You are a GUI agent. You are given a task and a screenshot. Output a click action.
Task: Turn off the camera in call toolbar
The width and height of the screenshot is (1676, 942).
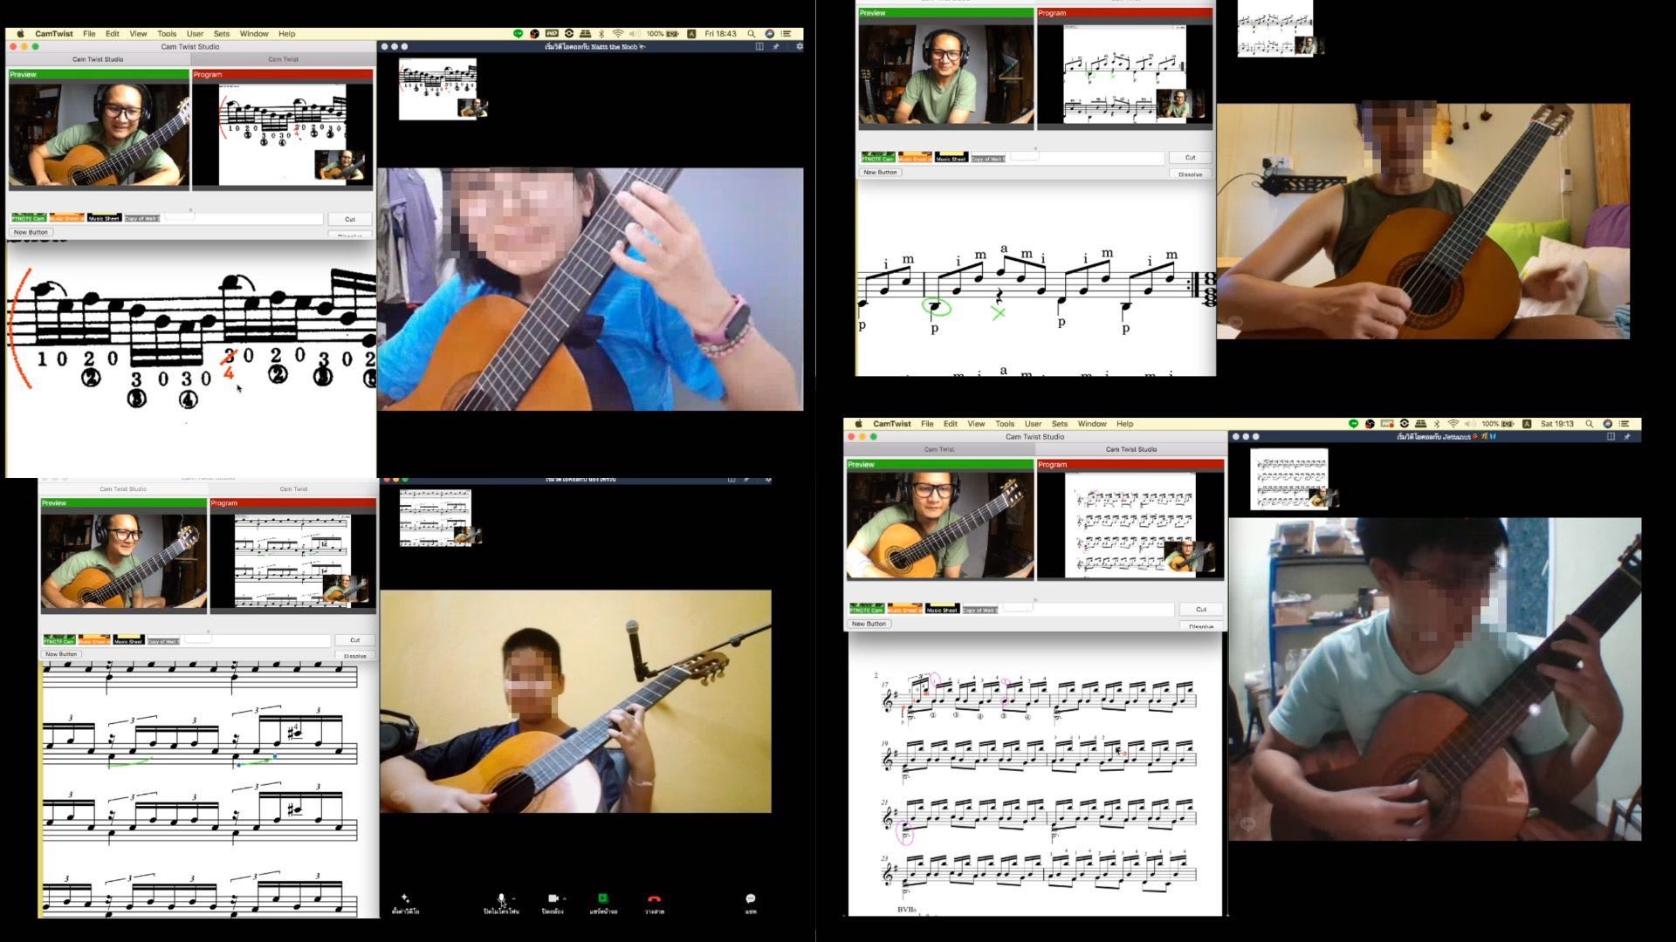pyautogui.click(x=553, y=898)
